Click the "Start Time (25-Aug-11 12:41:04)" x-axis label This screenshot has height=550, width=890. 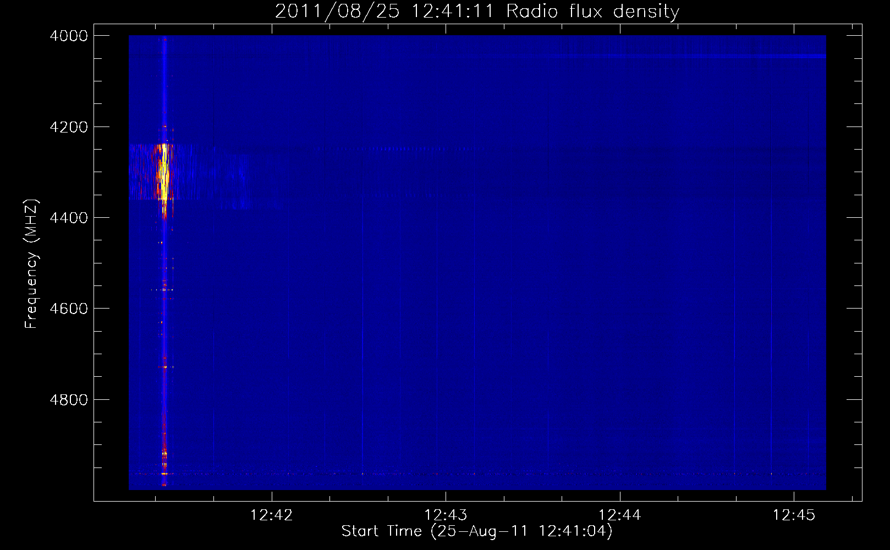[x=477, y=531]
